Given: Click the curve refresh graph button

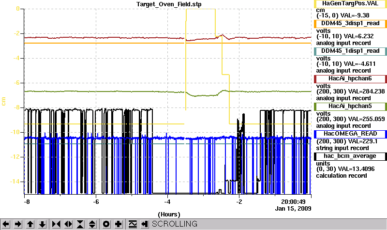Looking at the screenshot, I should pos(133,224).
